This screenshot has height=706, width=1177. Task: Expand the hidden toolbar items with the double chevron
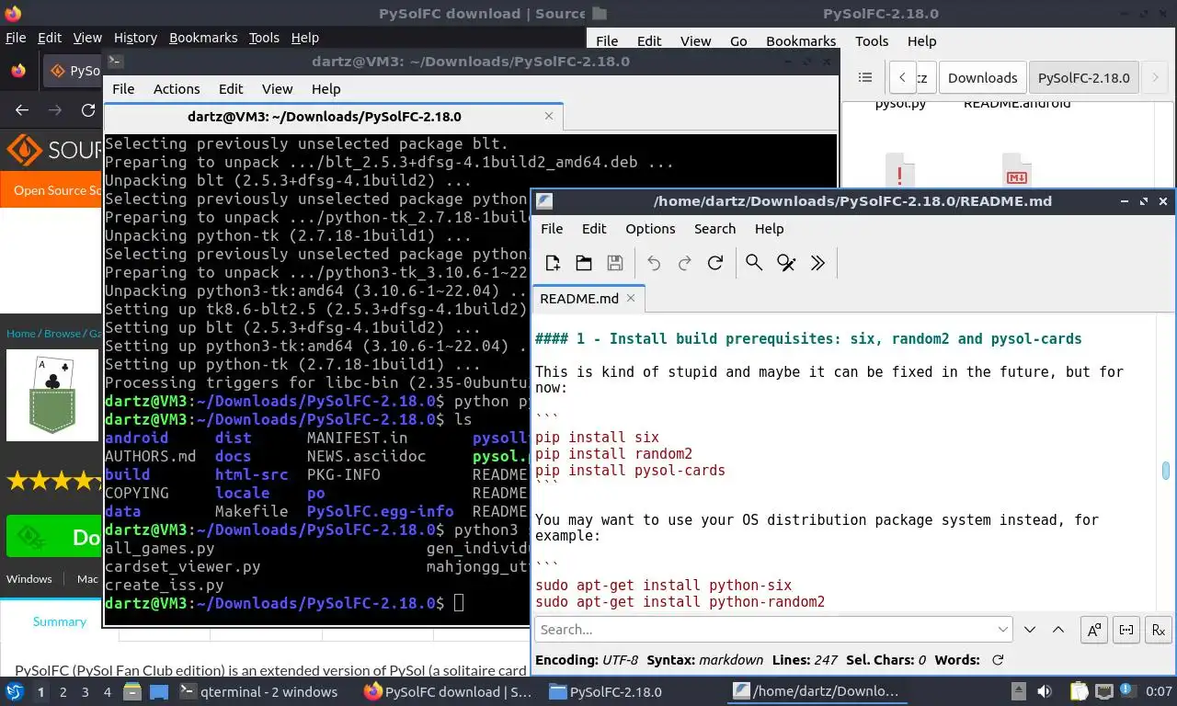point(817,263)
